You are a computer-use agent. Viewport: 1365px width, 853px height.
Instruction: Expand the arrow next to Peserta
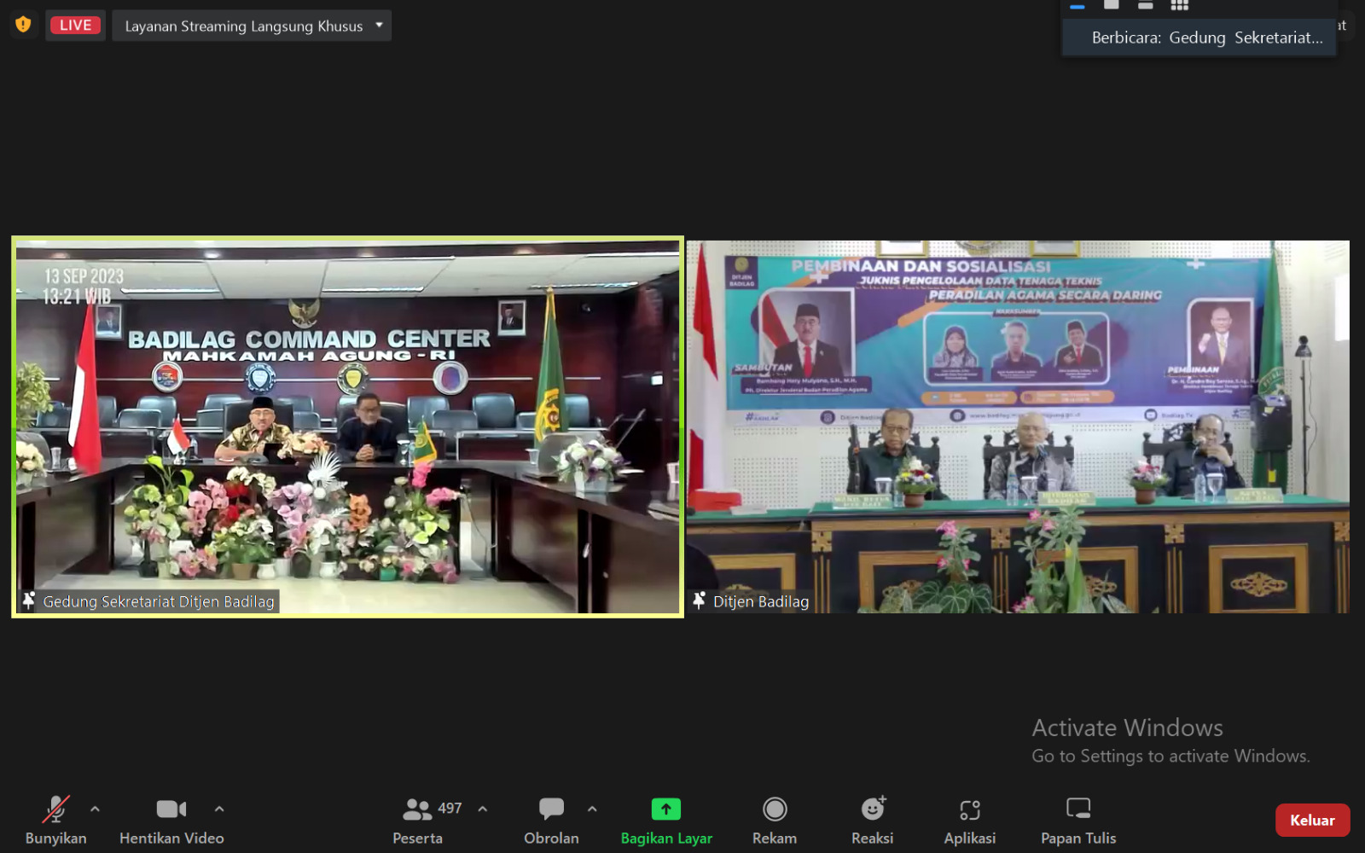pos(483,809)
